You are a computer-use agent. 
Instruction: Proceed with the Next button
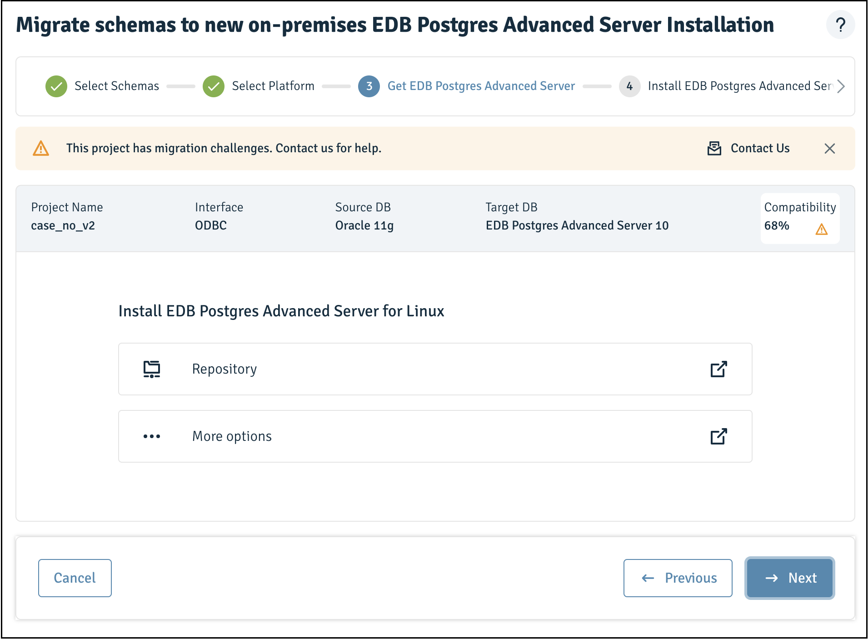coord(789,578)
